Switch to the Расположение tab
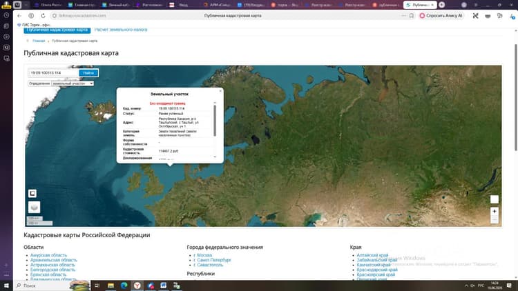The image size is (518, 291). (149, 5)
